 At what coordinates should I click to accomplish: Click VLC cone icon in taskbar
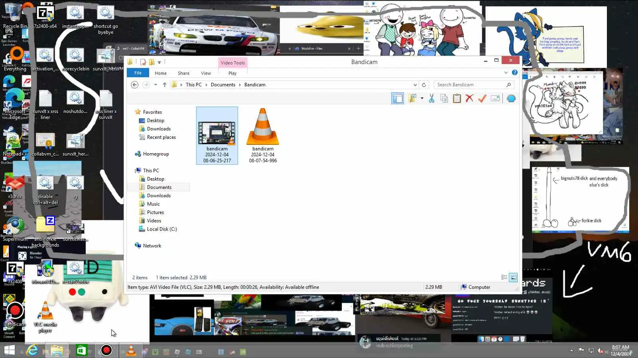(131, 350)
